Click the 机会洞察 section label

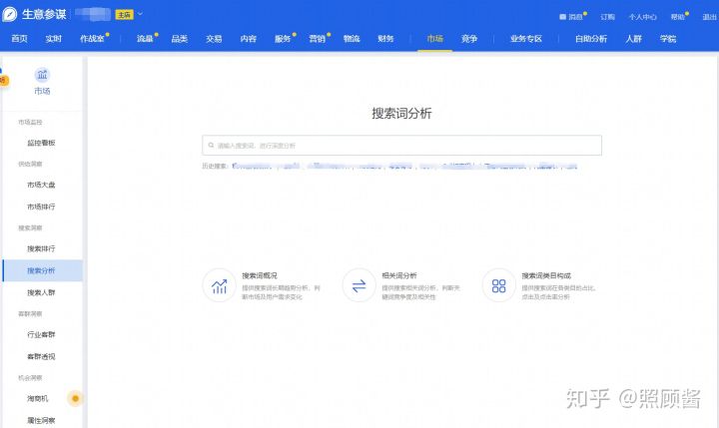pyautogui.click(x=30, y=378)
